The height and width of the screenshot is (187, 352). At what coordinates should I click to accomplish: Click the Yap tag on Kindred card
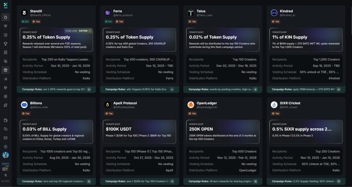click(x=276, y=21)
